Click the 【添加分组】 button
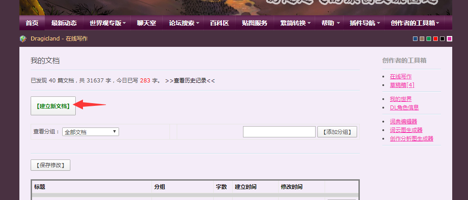 tap(337, 132)
